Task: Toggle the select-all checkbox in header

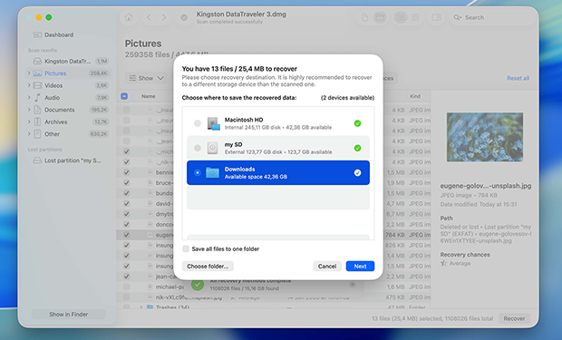Action: coord(124,96)
